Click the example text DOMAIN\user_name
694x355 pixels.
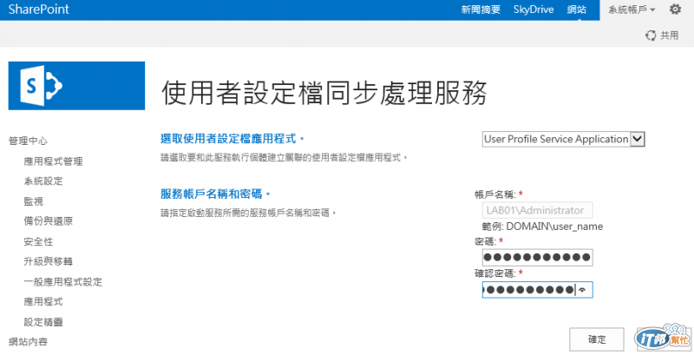(554, 227)
